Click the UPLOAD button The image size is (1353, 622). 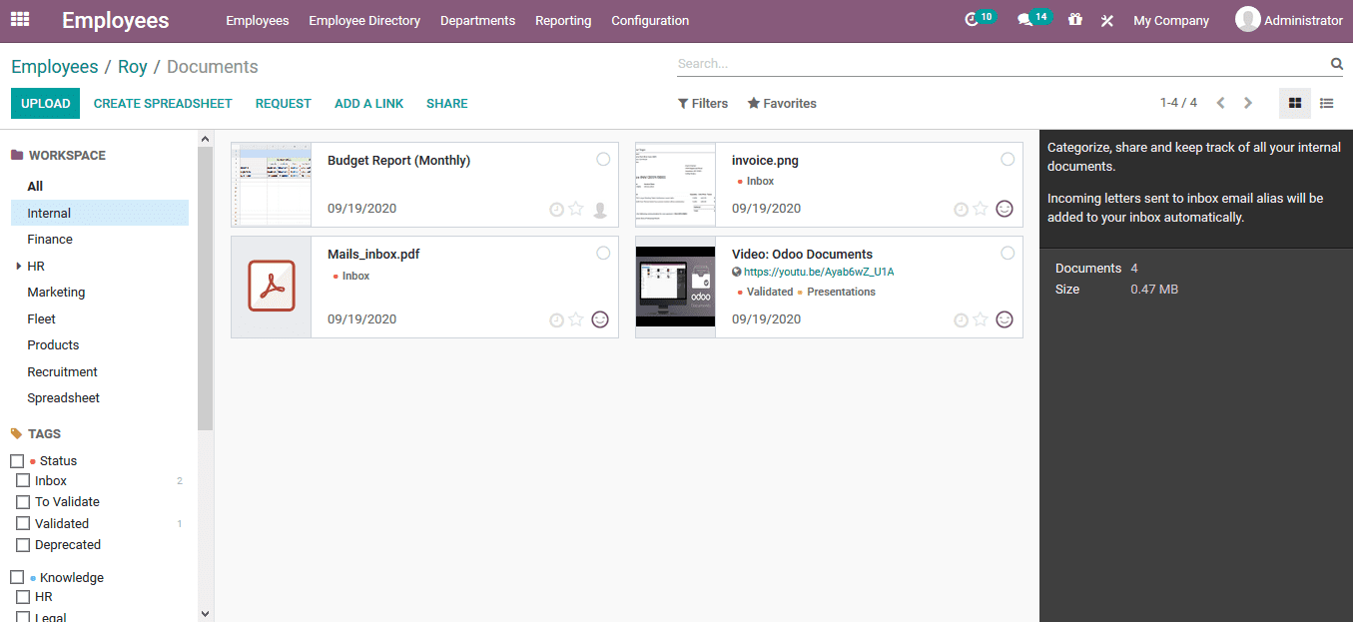click(x=45, y=103)
